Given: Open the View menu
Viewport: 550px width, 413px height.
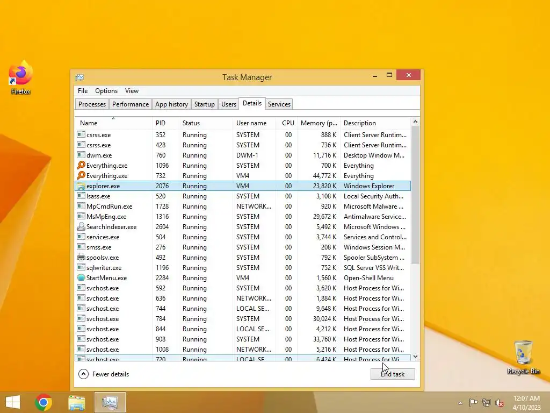Looking at the screenshot, I should pyautogui.click(x=132, y=90).
